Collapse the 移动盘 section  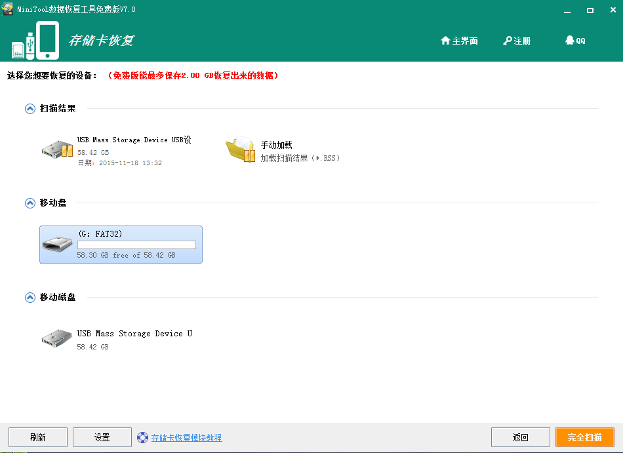click(x=30, y=203)
